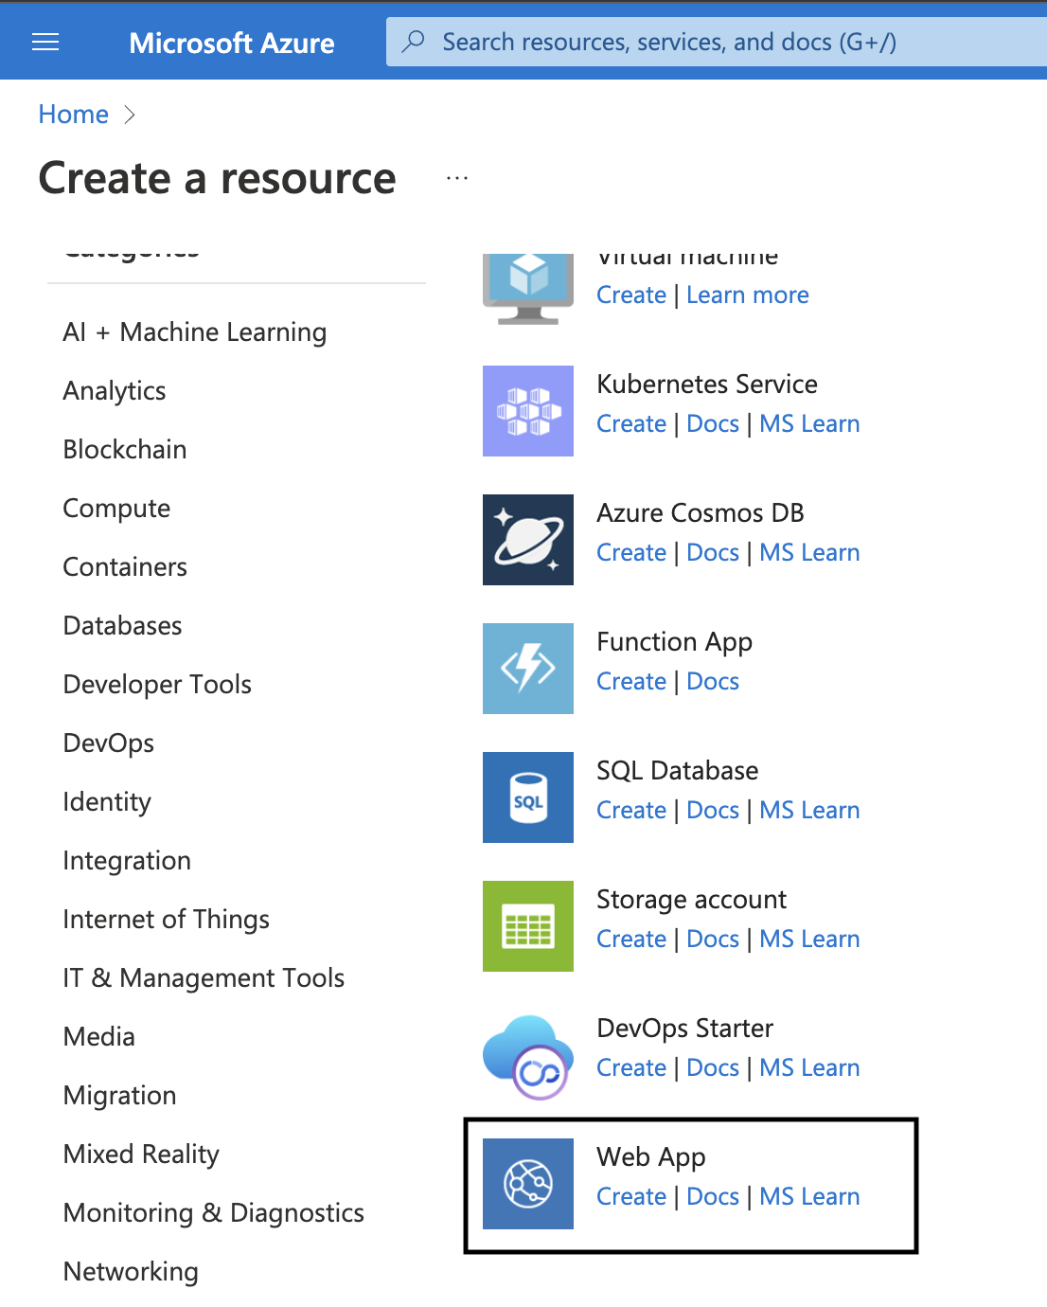This screenshot has width=1047, height=1307.
Task: Select the Containers category
Action: pyautogui.click(x=125, y=567)
